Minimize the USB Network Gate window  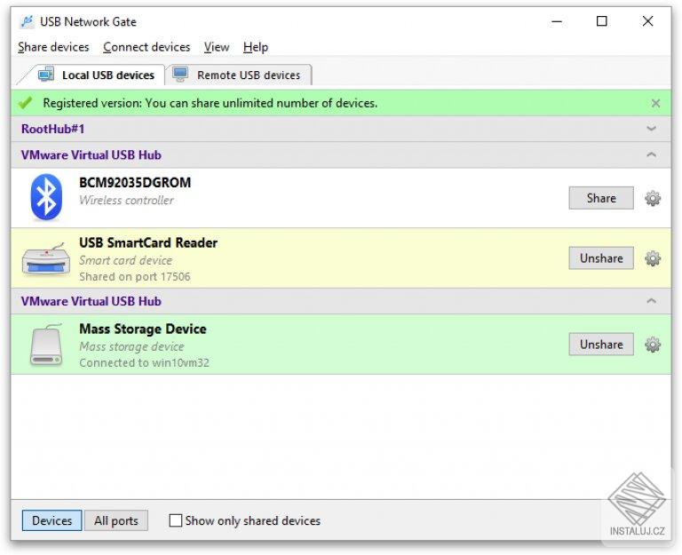[557, 21]
